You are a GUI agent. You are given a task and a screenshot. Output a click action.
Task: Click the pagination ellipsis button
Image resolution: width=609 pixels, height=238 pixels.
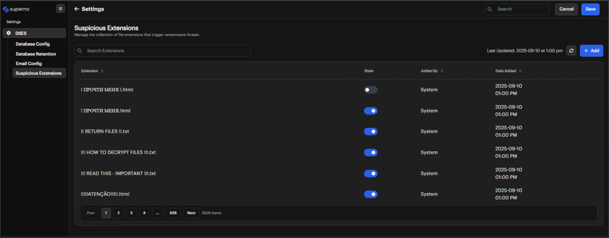[x=157, y=213]
